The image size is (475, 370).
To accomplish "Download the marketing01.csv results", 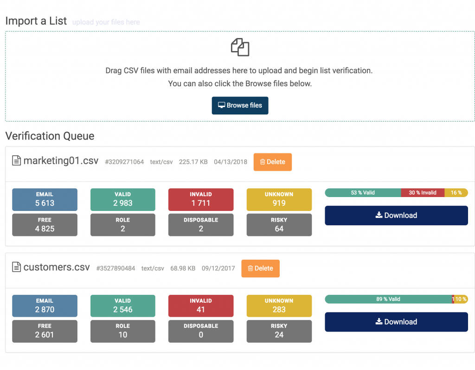I will (396, 215).
